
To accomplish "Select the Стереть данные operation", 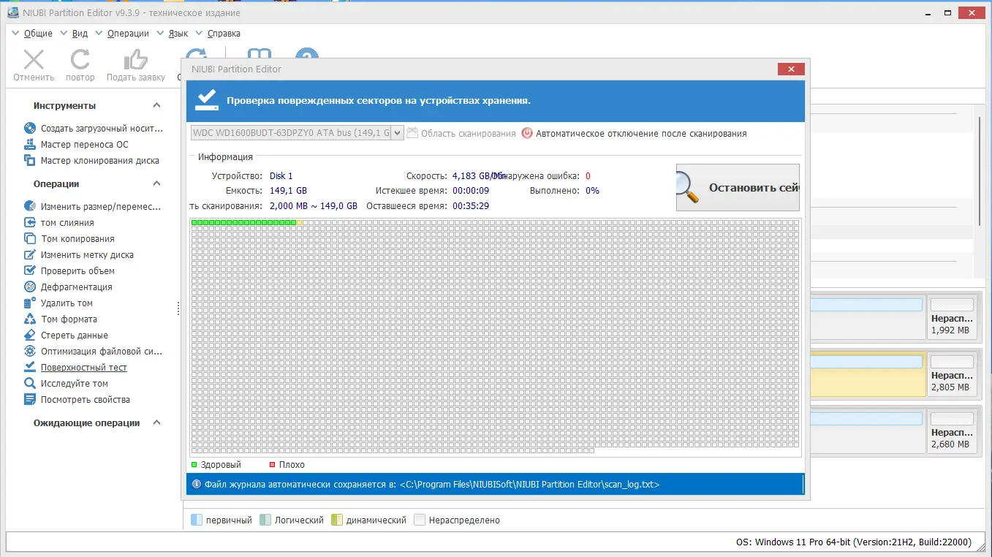I will click(x=66, y=335).
